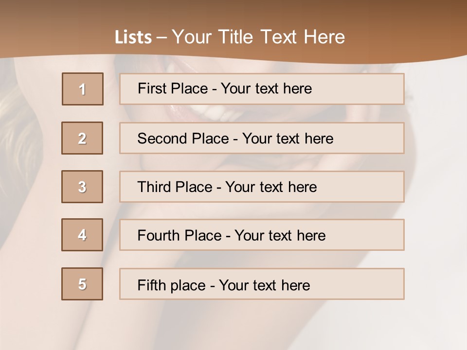Click the bold word Lists in title

pyautogui.click(x=133, y=37)
